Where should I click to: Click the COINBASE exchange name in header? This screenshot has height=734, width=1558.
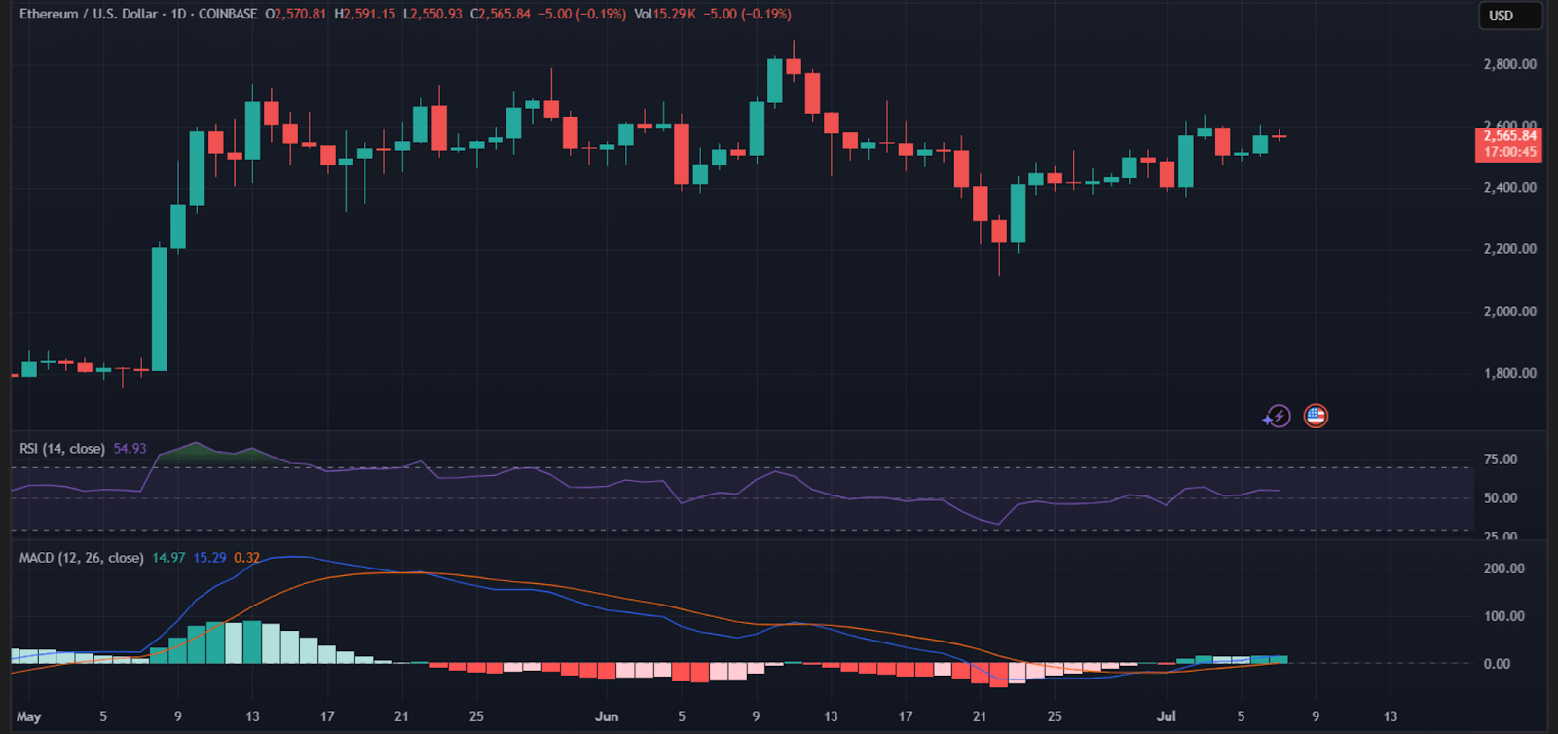click(x=228, y=15)
